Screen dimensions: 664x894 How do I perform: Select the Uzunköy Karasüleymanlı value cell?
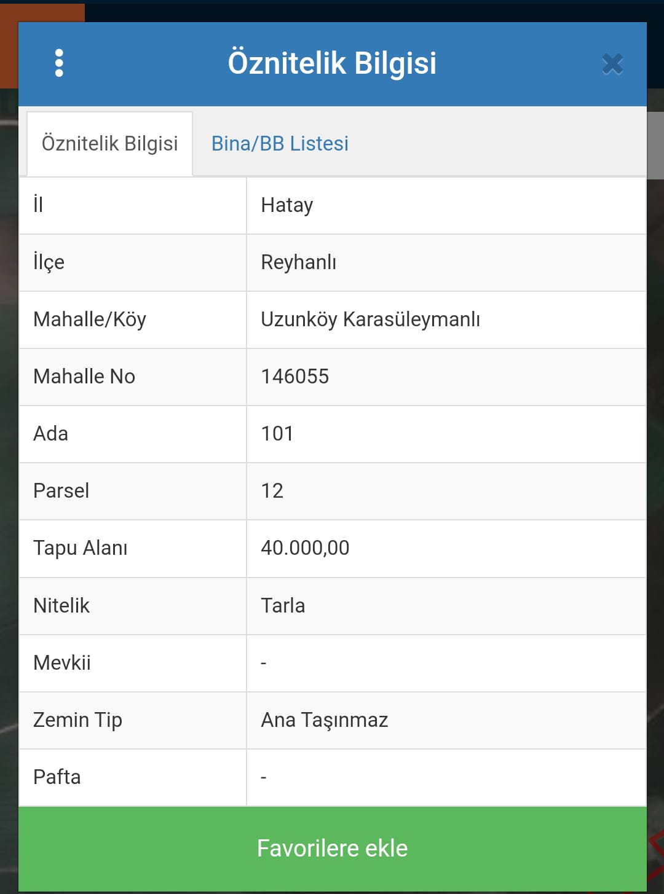446,320
